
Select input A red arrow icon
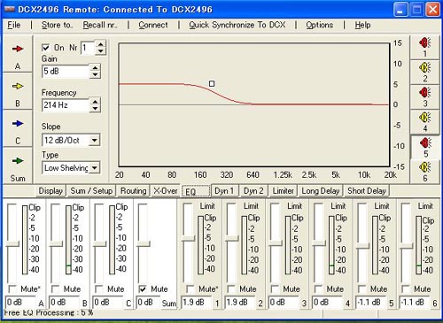click(x=18, y=49)
